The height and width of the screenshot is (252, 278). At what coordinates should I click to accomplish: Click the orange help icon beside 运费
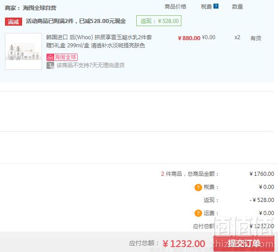[x=198, y=213]
